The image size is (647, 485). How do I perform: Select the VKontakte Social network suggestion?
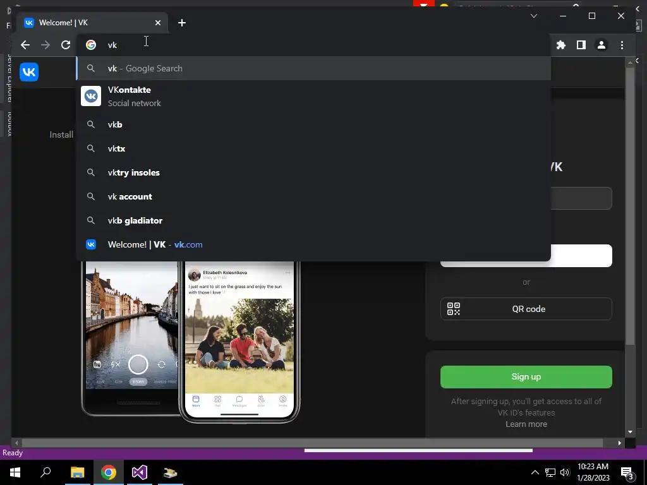313,96
